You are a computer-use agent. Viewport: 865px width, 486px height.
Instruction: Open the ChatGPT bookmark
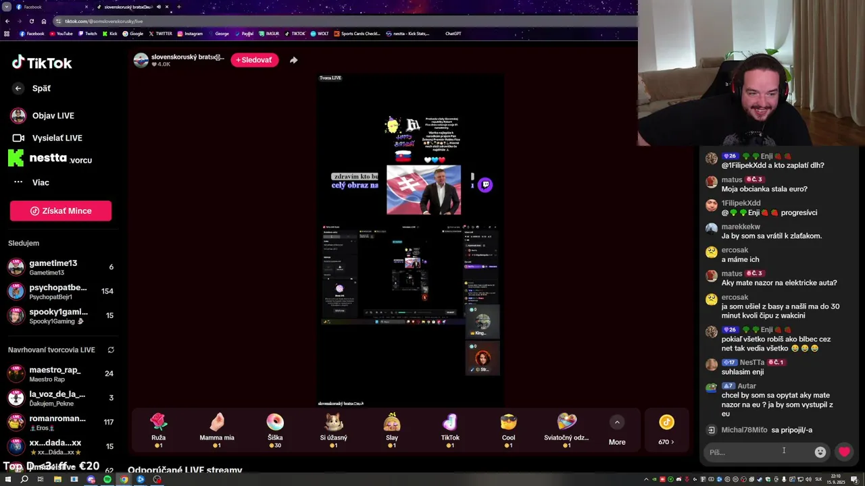(453, 34)
